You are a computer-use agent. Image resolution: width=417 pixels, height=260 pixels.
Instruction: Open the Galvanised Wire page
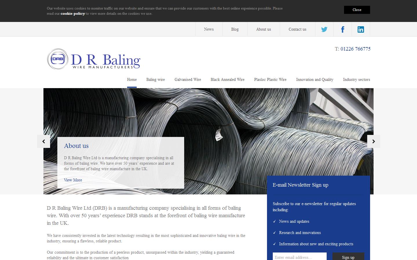point(188,80)
